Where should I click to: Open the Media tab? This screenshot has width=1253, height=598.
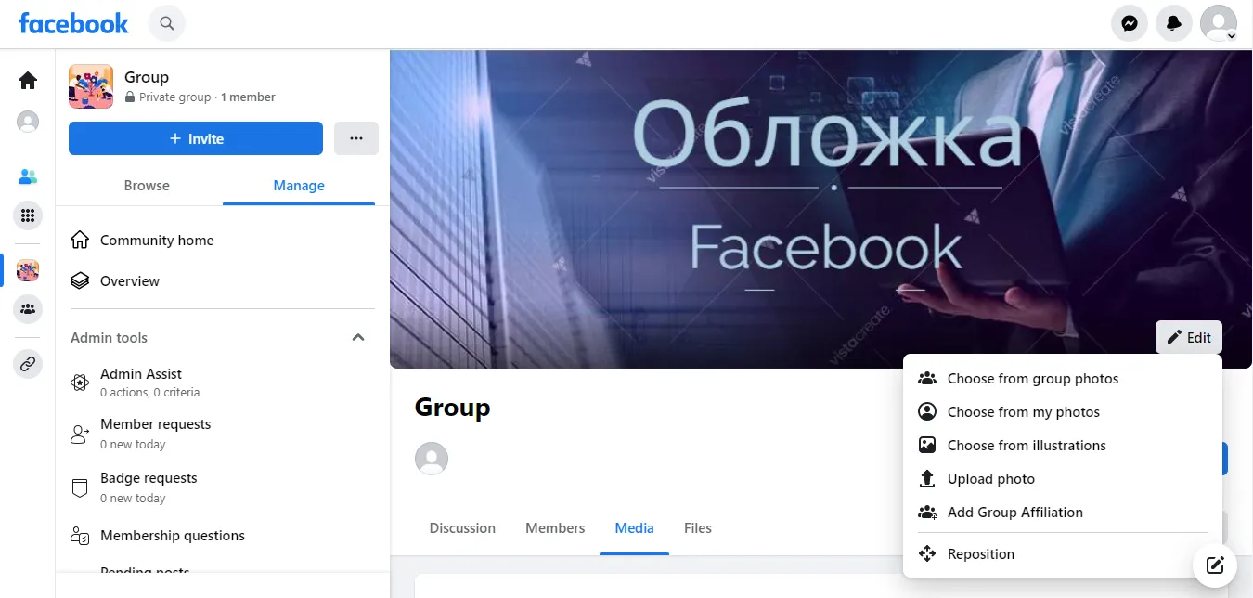tap(635, 528)
